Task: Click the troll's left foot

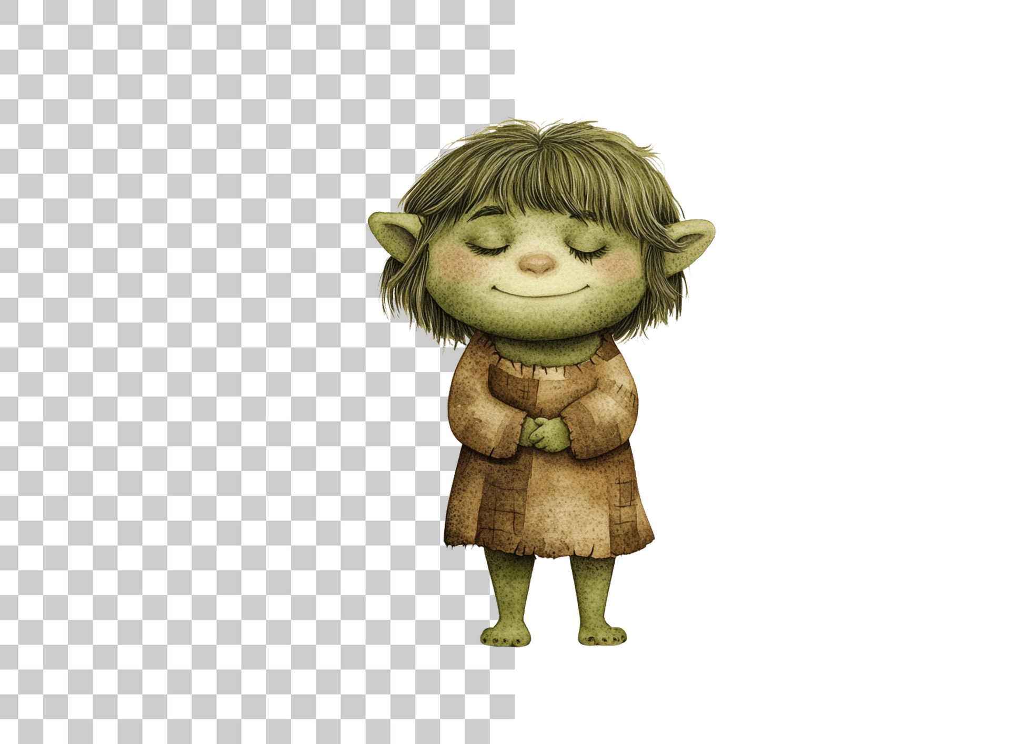Action: click(506, 635)
